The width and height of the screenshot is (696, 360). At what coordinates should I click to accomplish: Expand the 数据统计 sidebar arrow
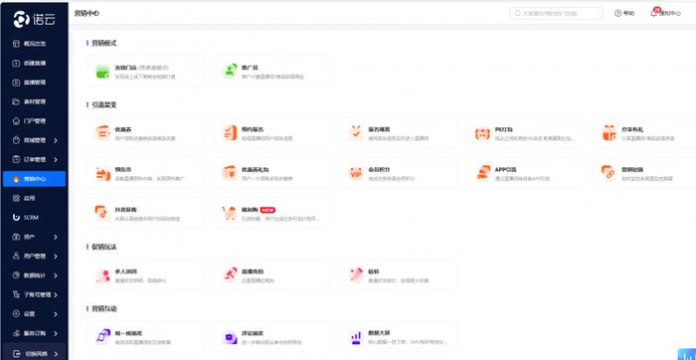[x=56, y=275]
